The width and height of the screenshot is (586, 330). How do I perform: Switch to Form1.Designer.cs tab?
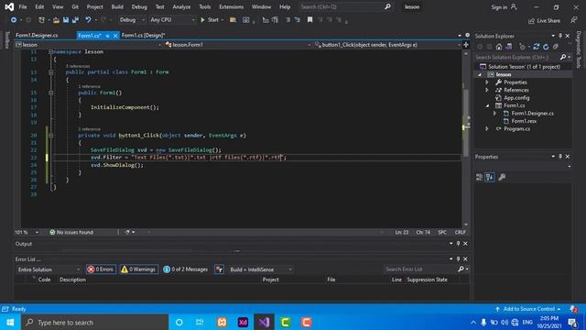37,35
